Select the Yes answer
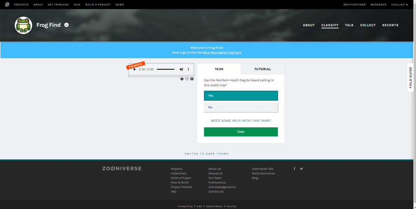The width and height of the screenshot is (416, 209). (x=241, y=96)
